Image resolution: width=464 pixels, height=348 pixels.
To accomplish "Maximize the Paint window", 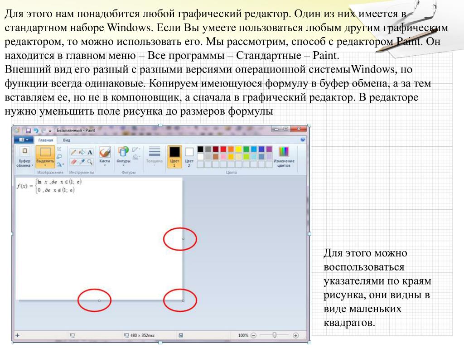I will 286,129.
